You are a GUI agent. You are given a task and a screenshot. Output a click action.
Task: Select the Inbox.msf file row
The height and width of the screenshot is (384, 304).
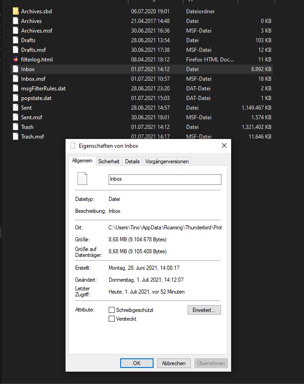coord(33,79)
